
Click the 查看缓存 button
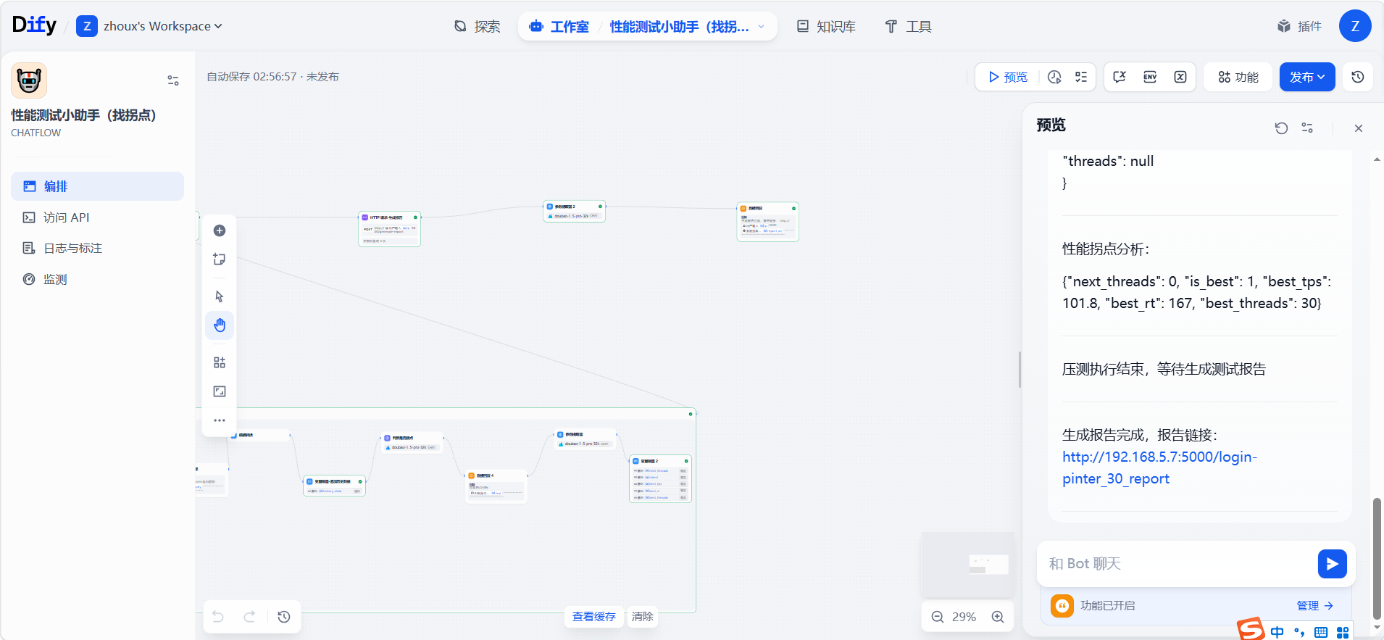tap(593, 617)
